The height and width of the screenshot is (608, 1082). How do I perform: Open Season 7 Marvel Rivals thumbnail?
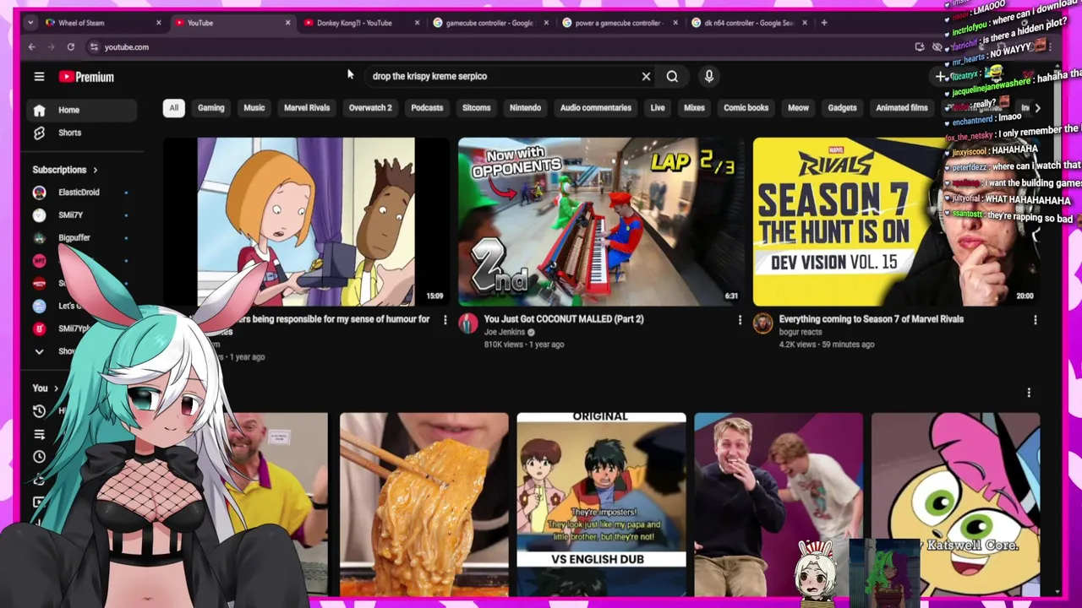(x=896, y=222)
